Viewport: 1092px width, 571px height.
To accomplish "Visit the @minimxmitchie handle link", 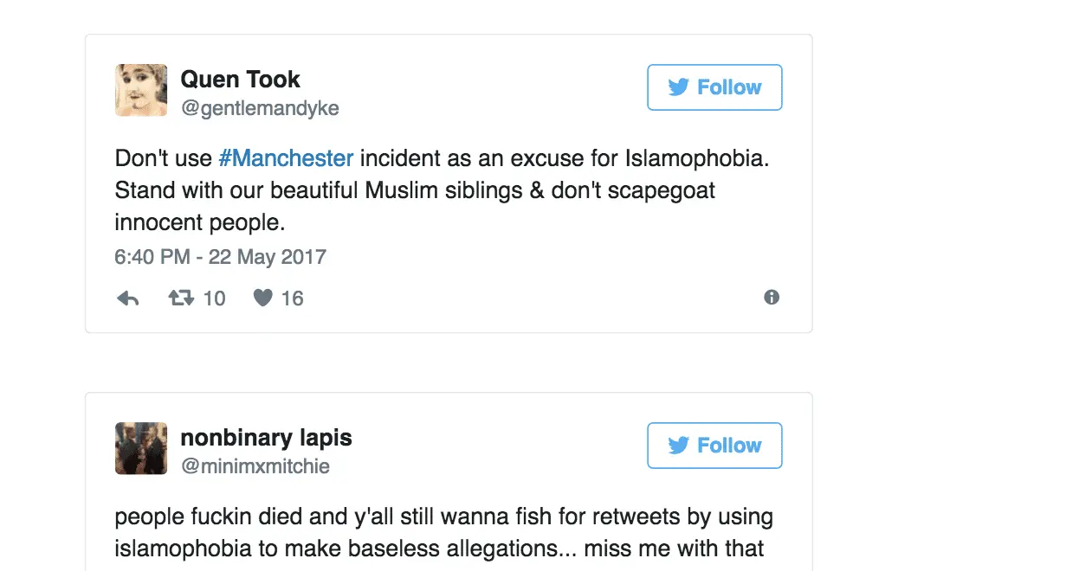I will pyautogui.click(x=255, y=466).
